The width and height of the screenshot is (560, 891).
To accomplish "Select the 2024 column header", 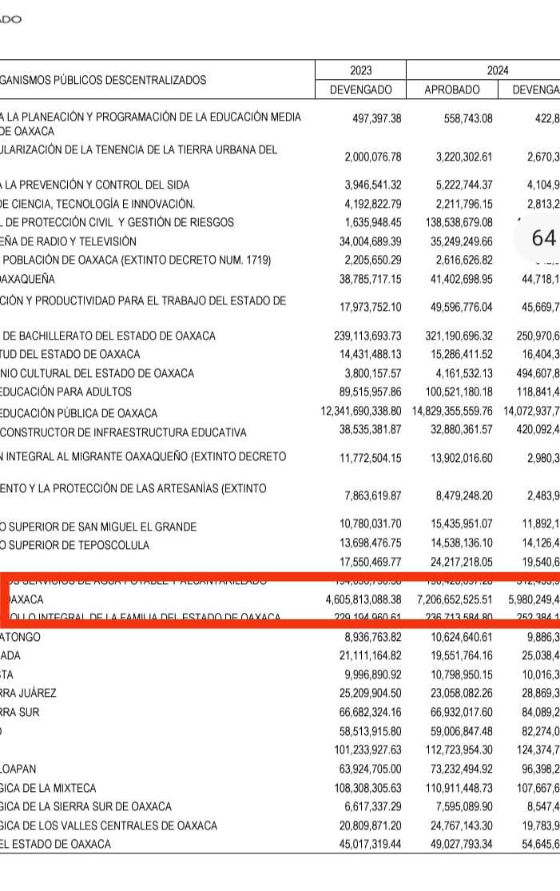I will pos(497,70).
